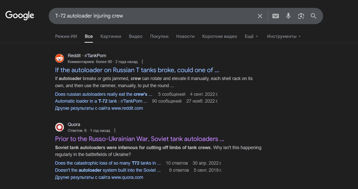The height and width of the screenshot is (189, 358).
Task: Expand the Инструменты dropdown
Action: click(x=284, y=36)
